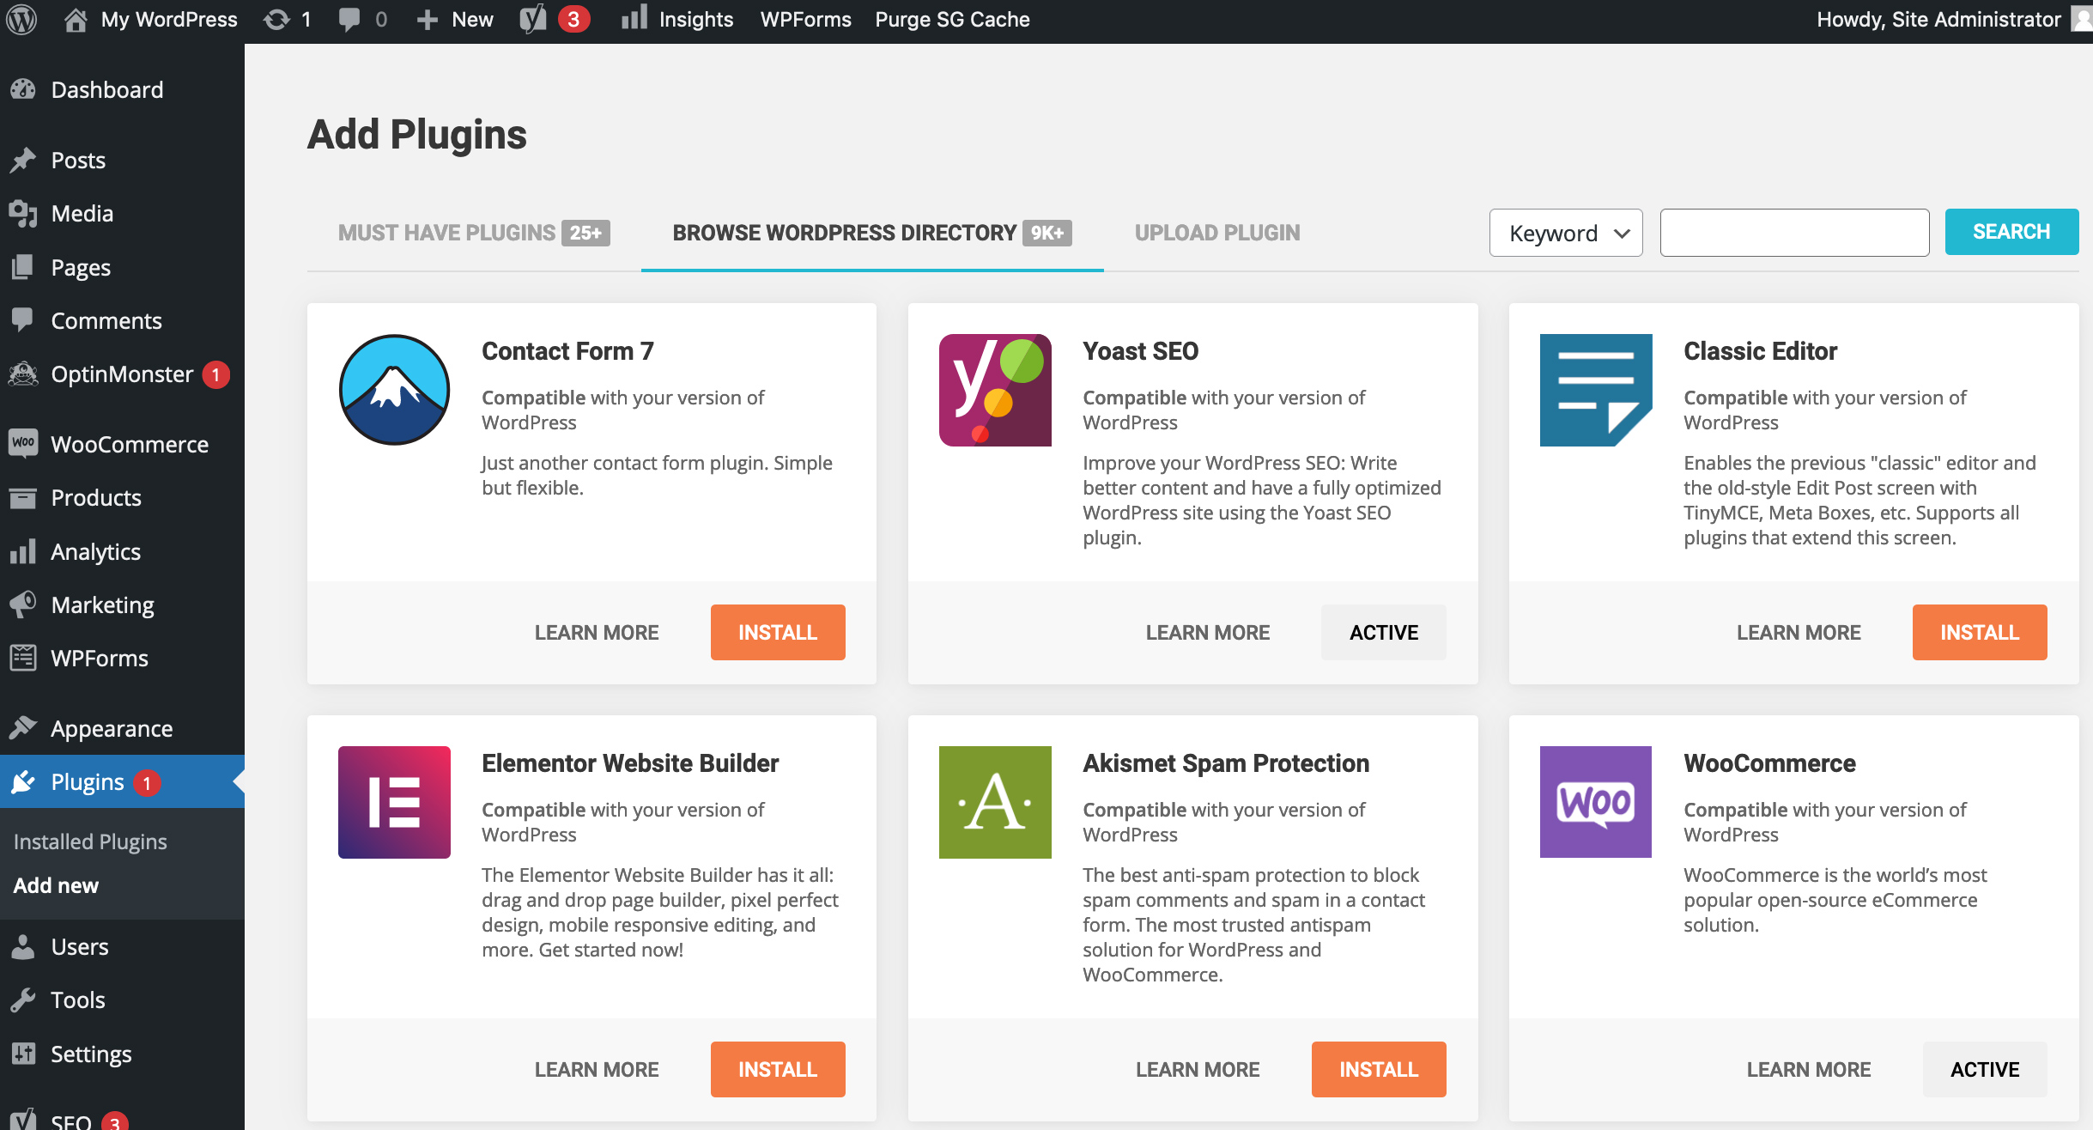
Task: Click the Contact Form 7 mountain logo
Action: (x=394, y=390)
